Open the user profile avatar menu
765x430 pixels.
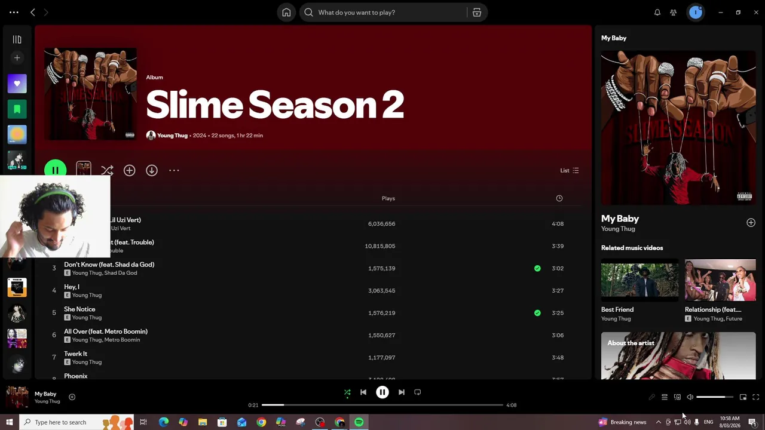[696, 13]
